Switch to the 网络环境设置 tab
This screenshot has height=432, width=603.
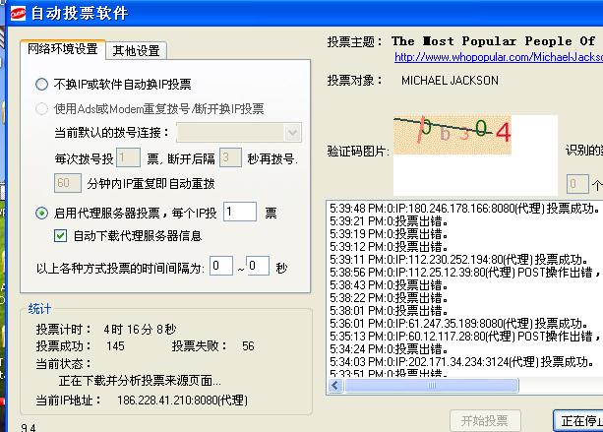[x=62, y=49]
